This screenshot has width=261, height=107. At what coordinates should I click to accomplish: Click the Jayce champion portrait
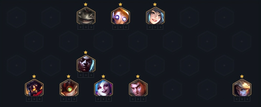click(x=138, y=88)
